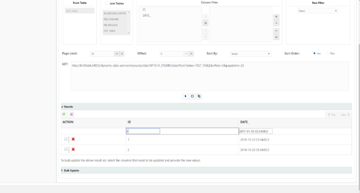
Task: Run the GET request with the play icon
Action: [x=185, y=96]
